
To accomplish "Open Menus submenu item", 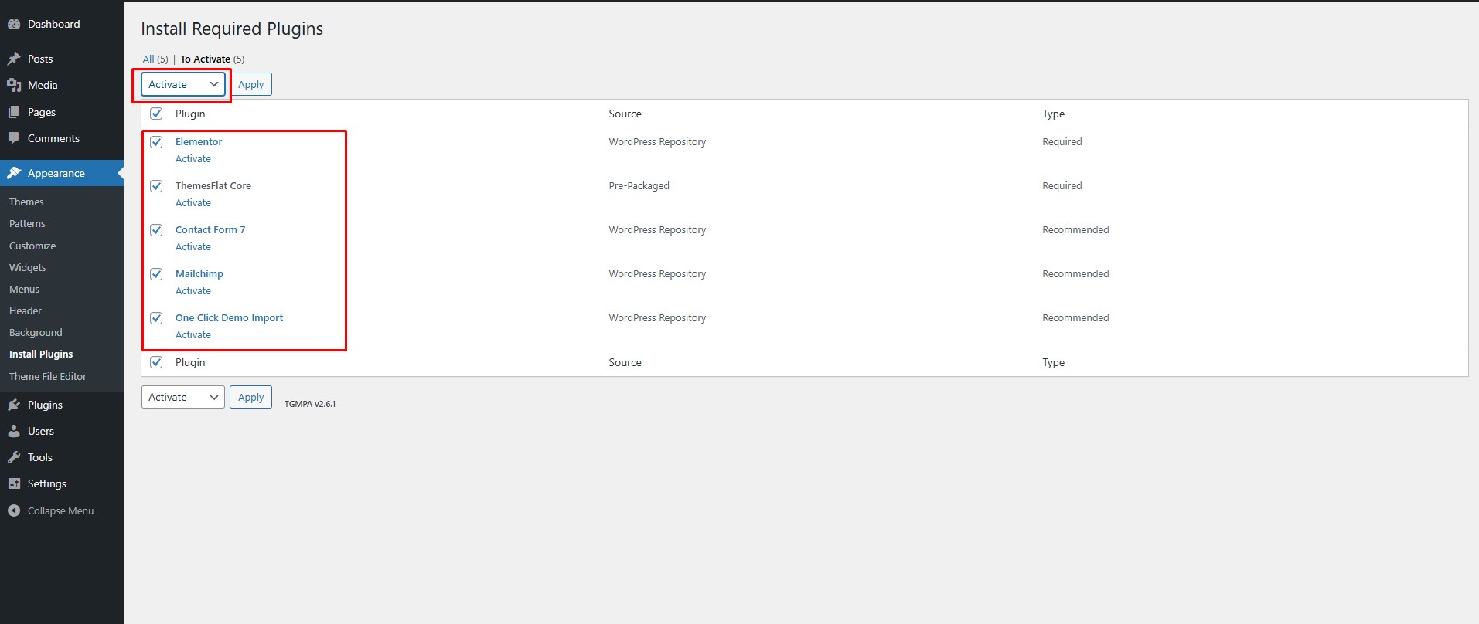I will click(x=24, y=289).
